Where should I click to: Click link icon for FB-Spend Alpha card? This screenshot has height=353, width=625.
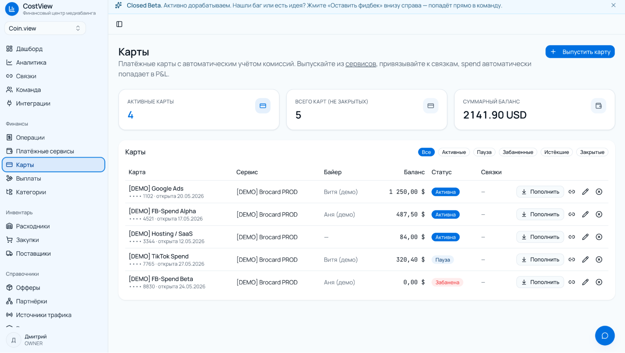click(572, 214)
